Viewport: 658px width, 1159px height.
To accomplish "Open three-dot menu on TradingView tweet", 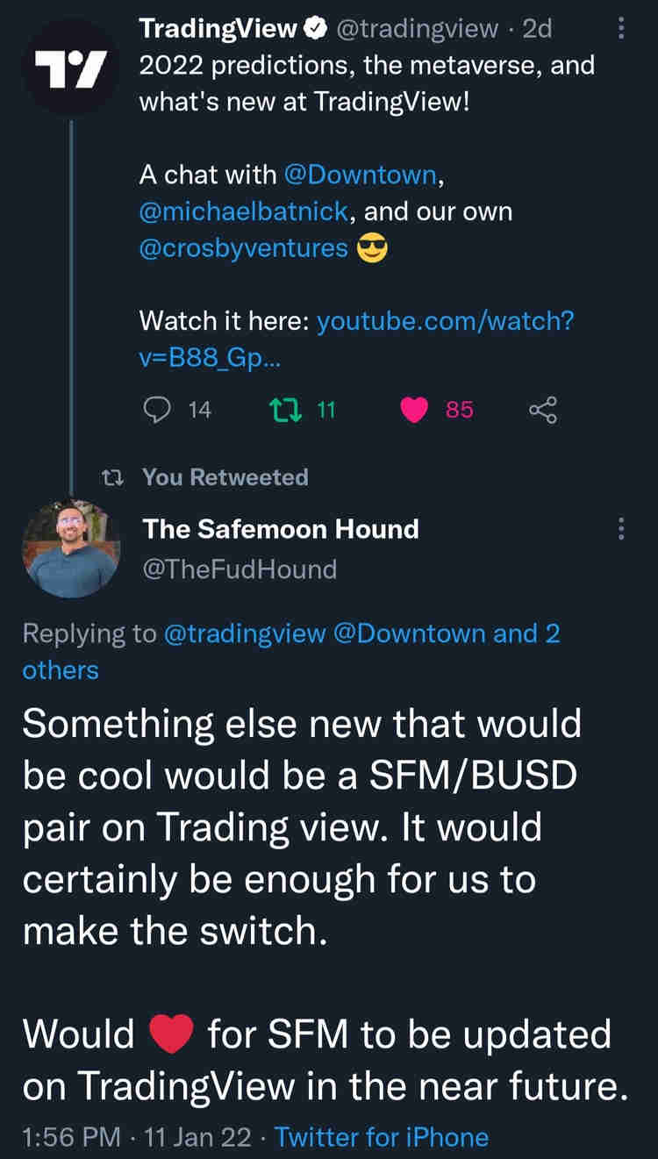I will click(x=621, y=30).
